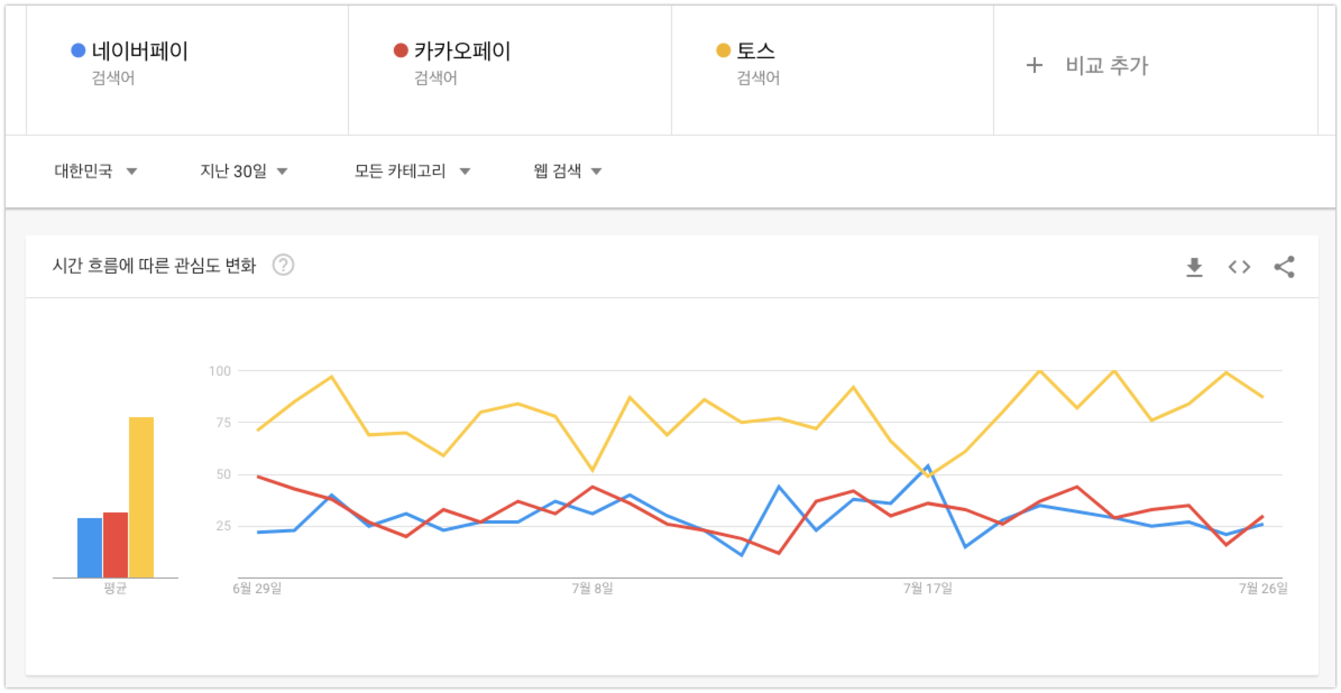This screenshot has width=1341, height=693.
Task: Click the red dot next to 카카오페이
Action: [401, 50]
